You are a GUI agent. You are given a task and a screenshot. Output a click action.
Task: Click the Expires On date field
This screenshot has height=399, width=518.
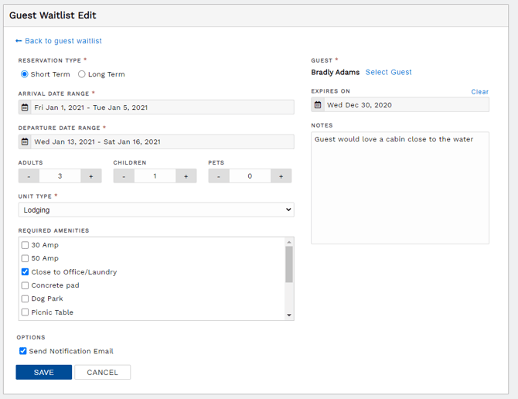click(x=400, y=104)
